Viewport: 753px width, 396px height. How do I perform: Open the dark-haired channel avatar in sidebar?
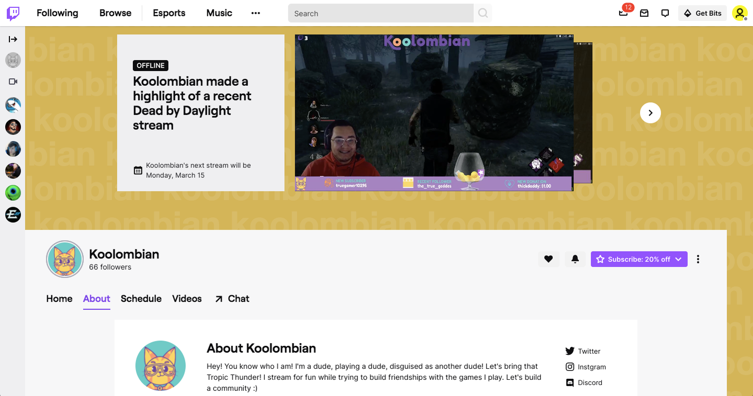tap(13, 149)
